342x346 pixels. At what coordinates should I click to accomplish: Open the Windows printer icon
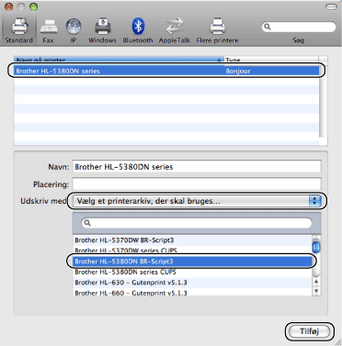102,30
